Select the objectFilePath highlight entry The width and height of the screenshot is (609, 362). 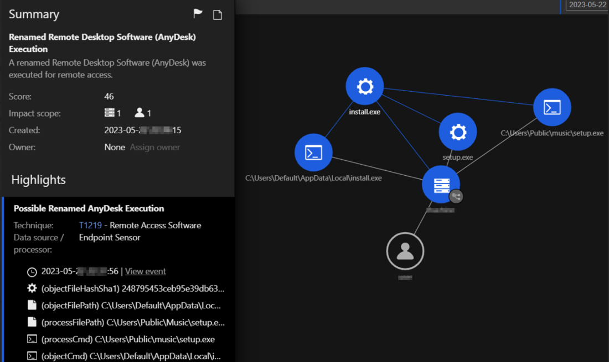click(x=133, y=306)
